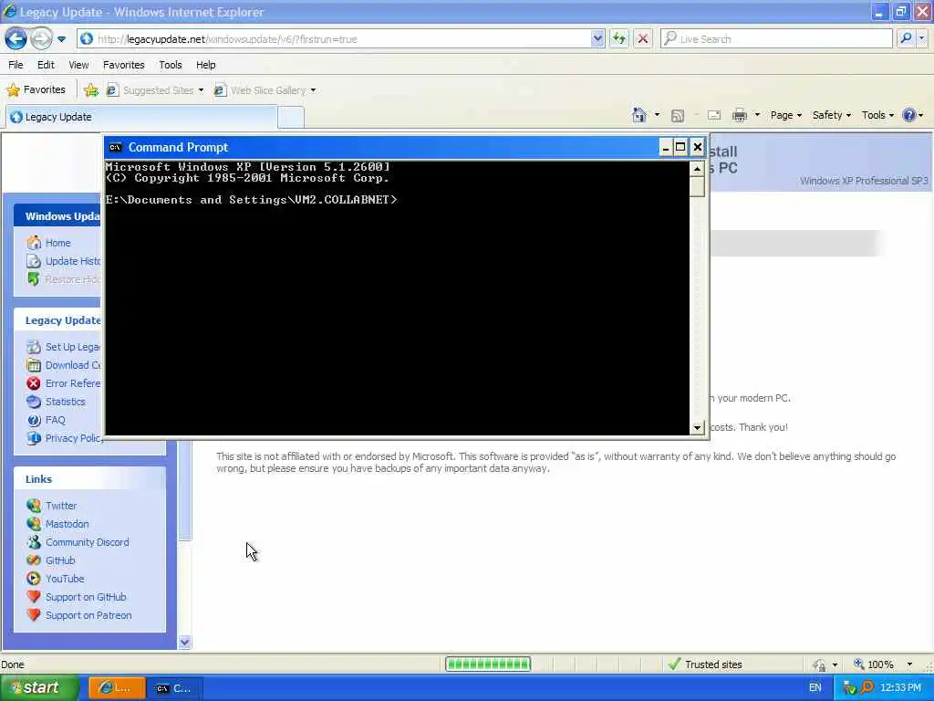Image resolution: width=934 pixels, height=701 pixels.
Task: Open the Edit menu
Action: [x=46, y=65]
